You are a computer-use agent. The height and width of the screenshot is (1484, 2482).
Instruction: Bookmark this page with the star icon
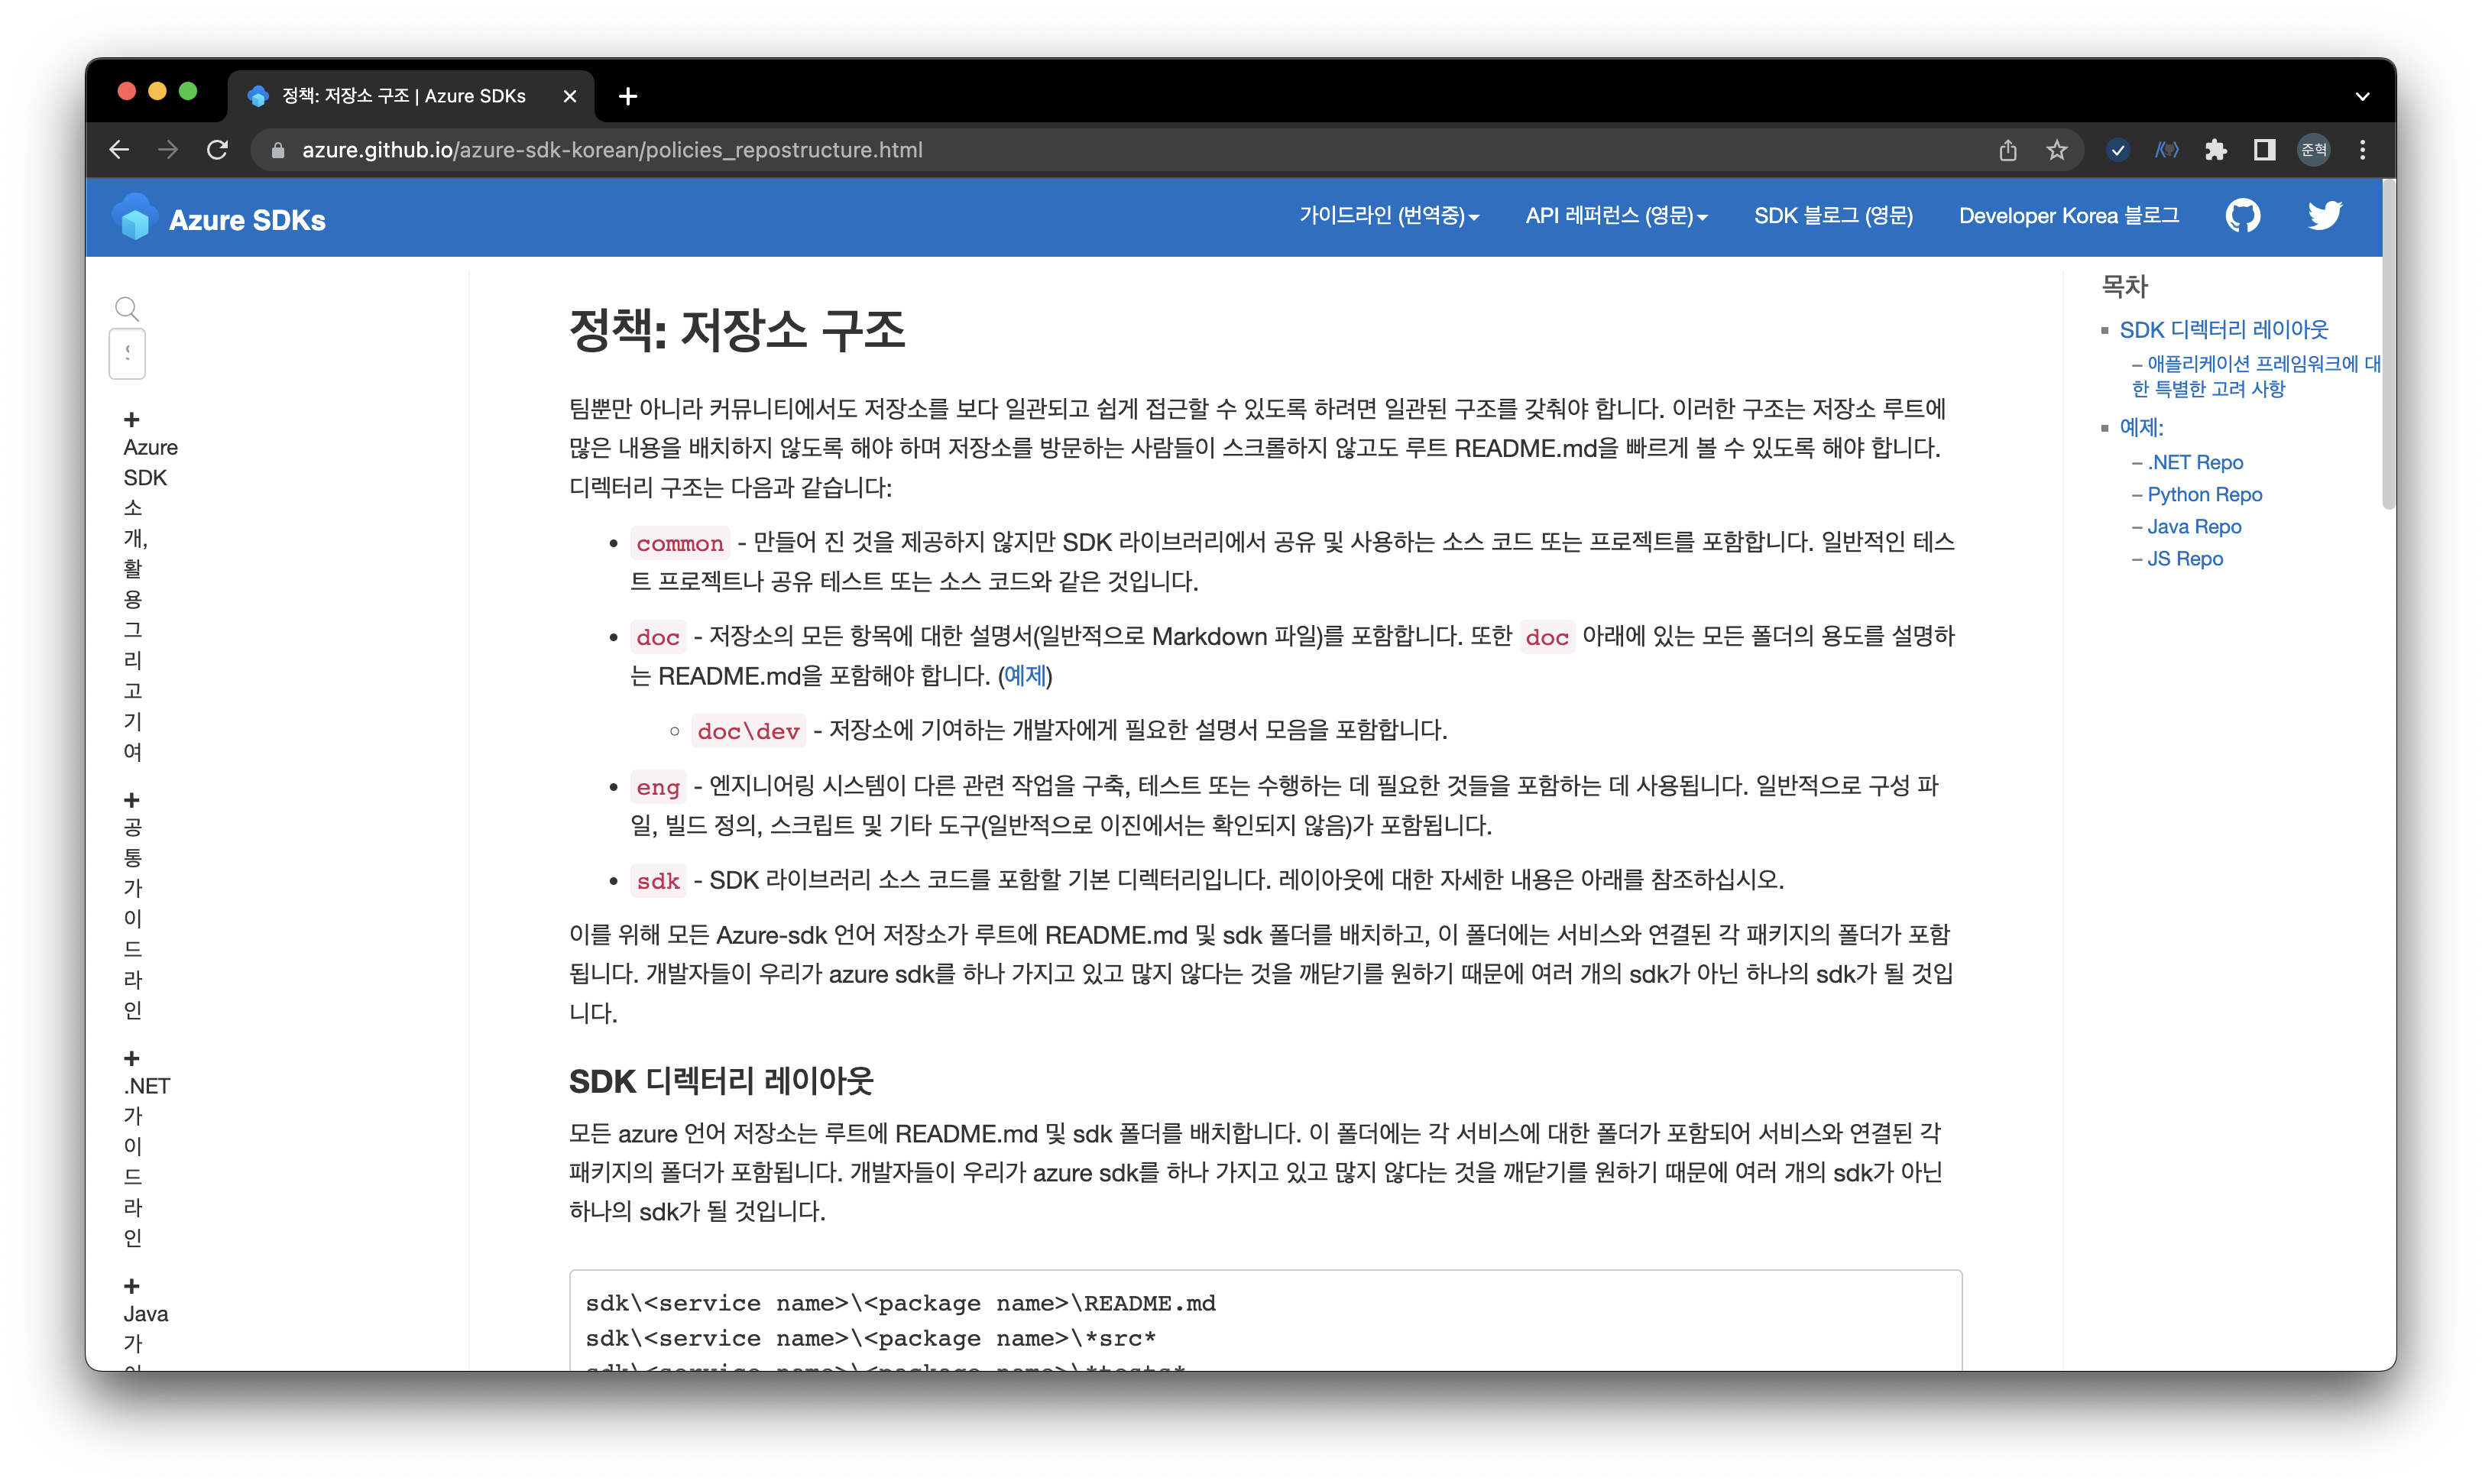click(x=2056, y=150)
